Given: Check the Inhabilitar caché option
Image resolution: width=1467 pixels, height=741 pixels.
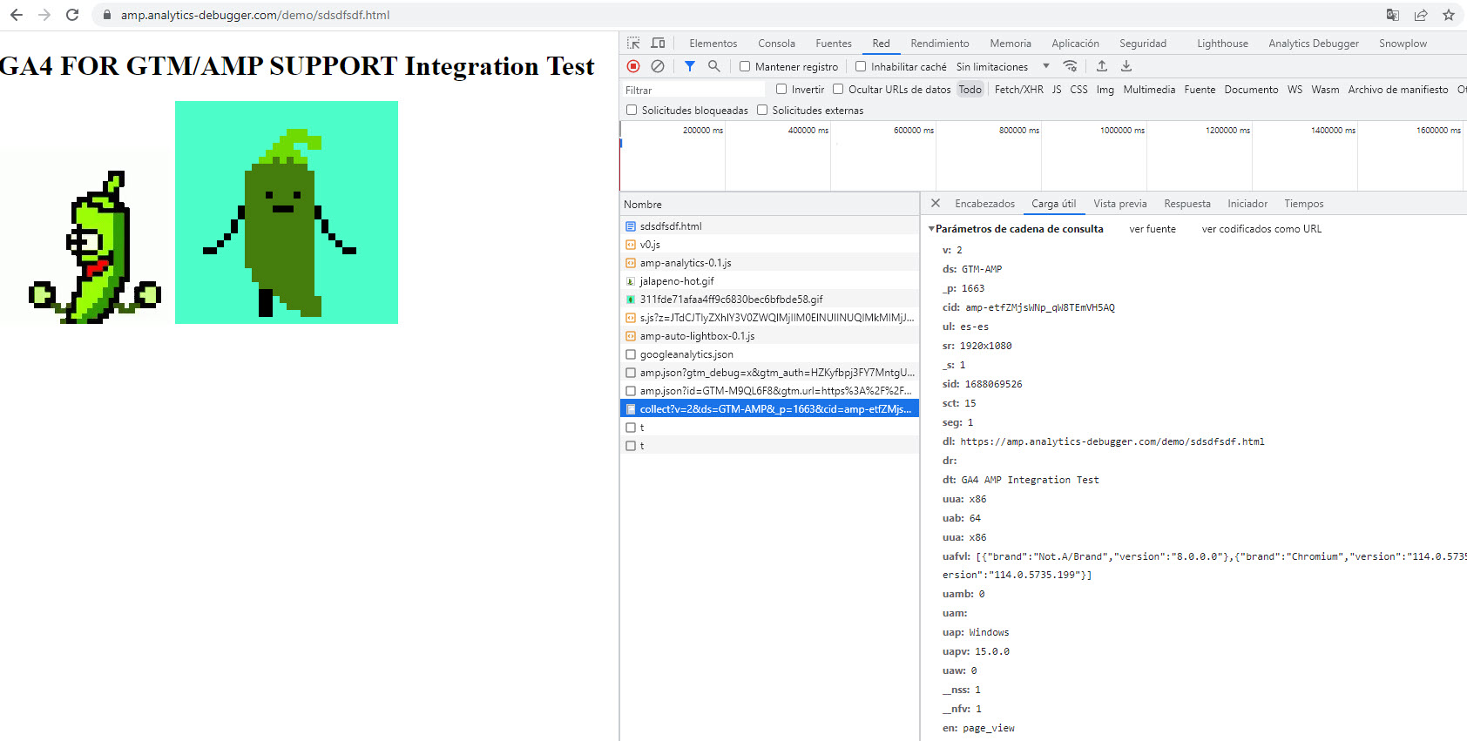Looking at the screenshot, I should point(861,66).
